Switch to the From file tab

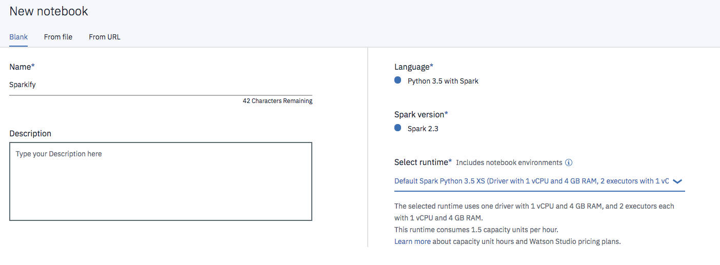pos(58,37)
